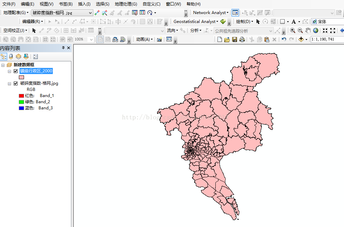The width and height of the screenshot is (344, 227).
Task: Open the georeferencing View Link Table
Action: click(x=142, y=13)
